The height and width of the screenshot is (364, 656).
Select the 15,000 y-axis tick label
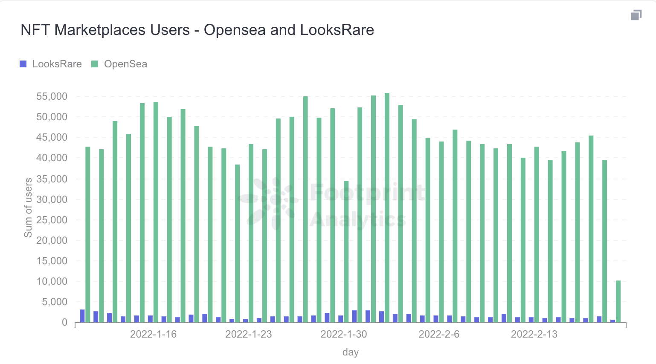tap(52, 261)
